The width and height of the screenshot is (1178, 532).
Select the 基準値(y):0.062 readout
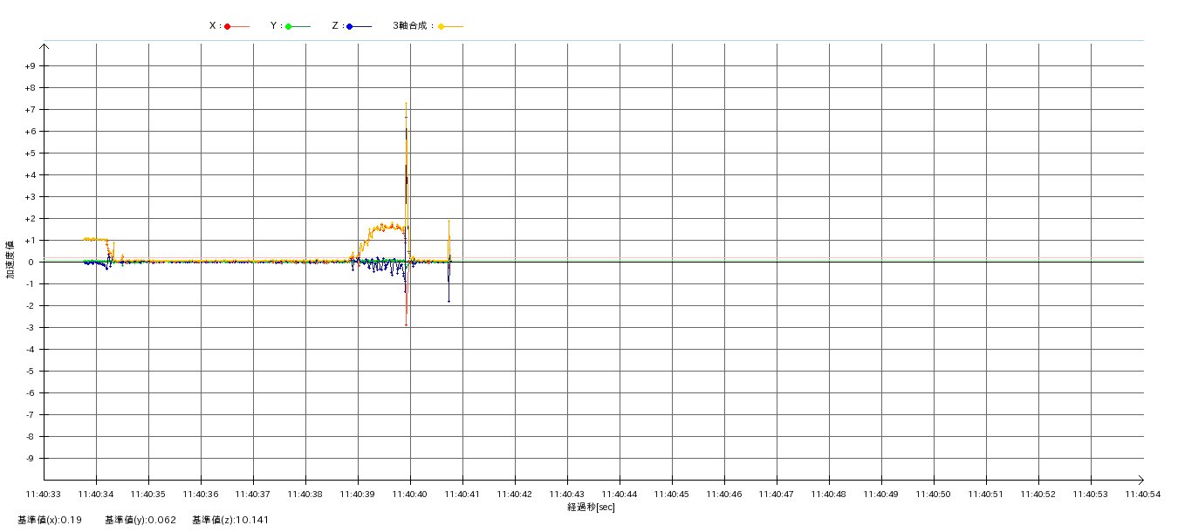(140, 521)
